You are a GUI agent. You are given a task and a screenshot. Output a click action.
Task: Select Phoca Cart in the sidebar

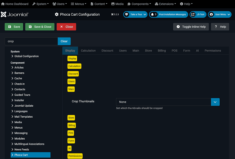point(21,155)
